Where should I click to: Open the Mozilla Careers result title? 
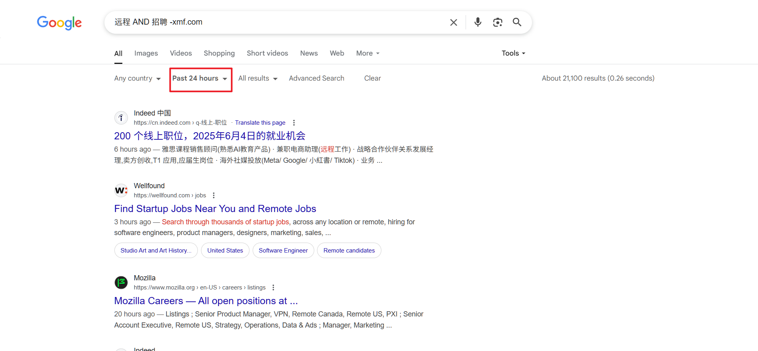[206, 301]
